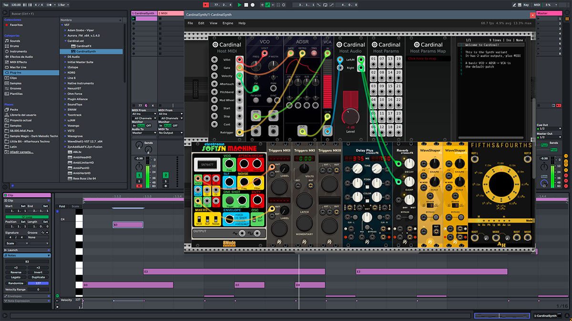Select the Instruments category icon

click(x=7, y=51)
